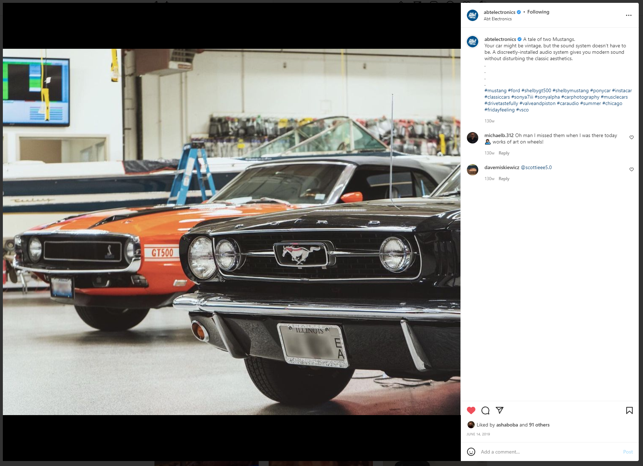Like michaelb.312's comment
This screenshot has height=466, width=643.
pyautogui.click(x=632, y=137)
